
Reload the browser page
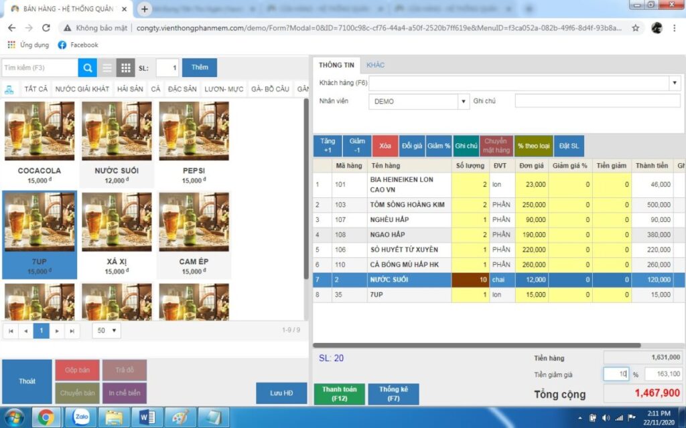46,28
